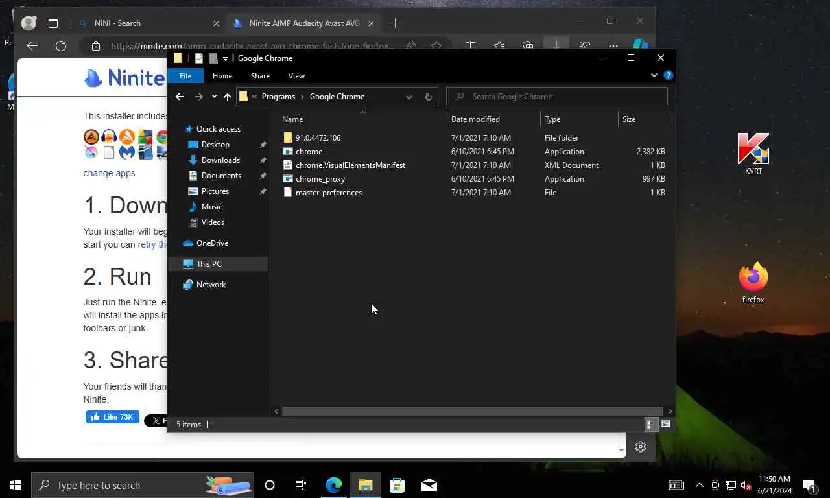This screenshot has width=830, height=498.
Task: Open Edge tab actions menu
Action: [x=53, y=23]
